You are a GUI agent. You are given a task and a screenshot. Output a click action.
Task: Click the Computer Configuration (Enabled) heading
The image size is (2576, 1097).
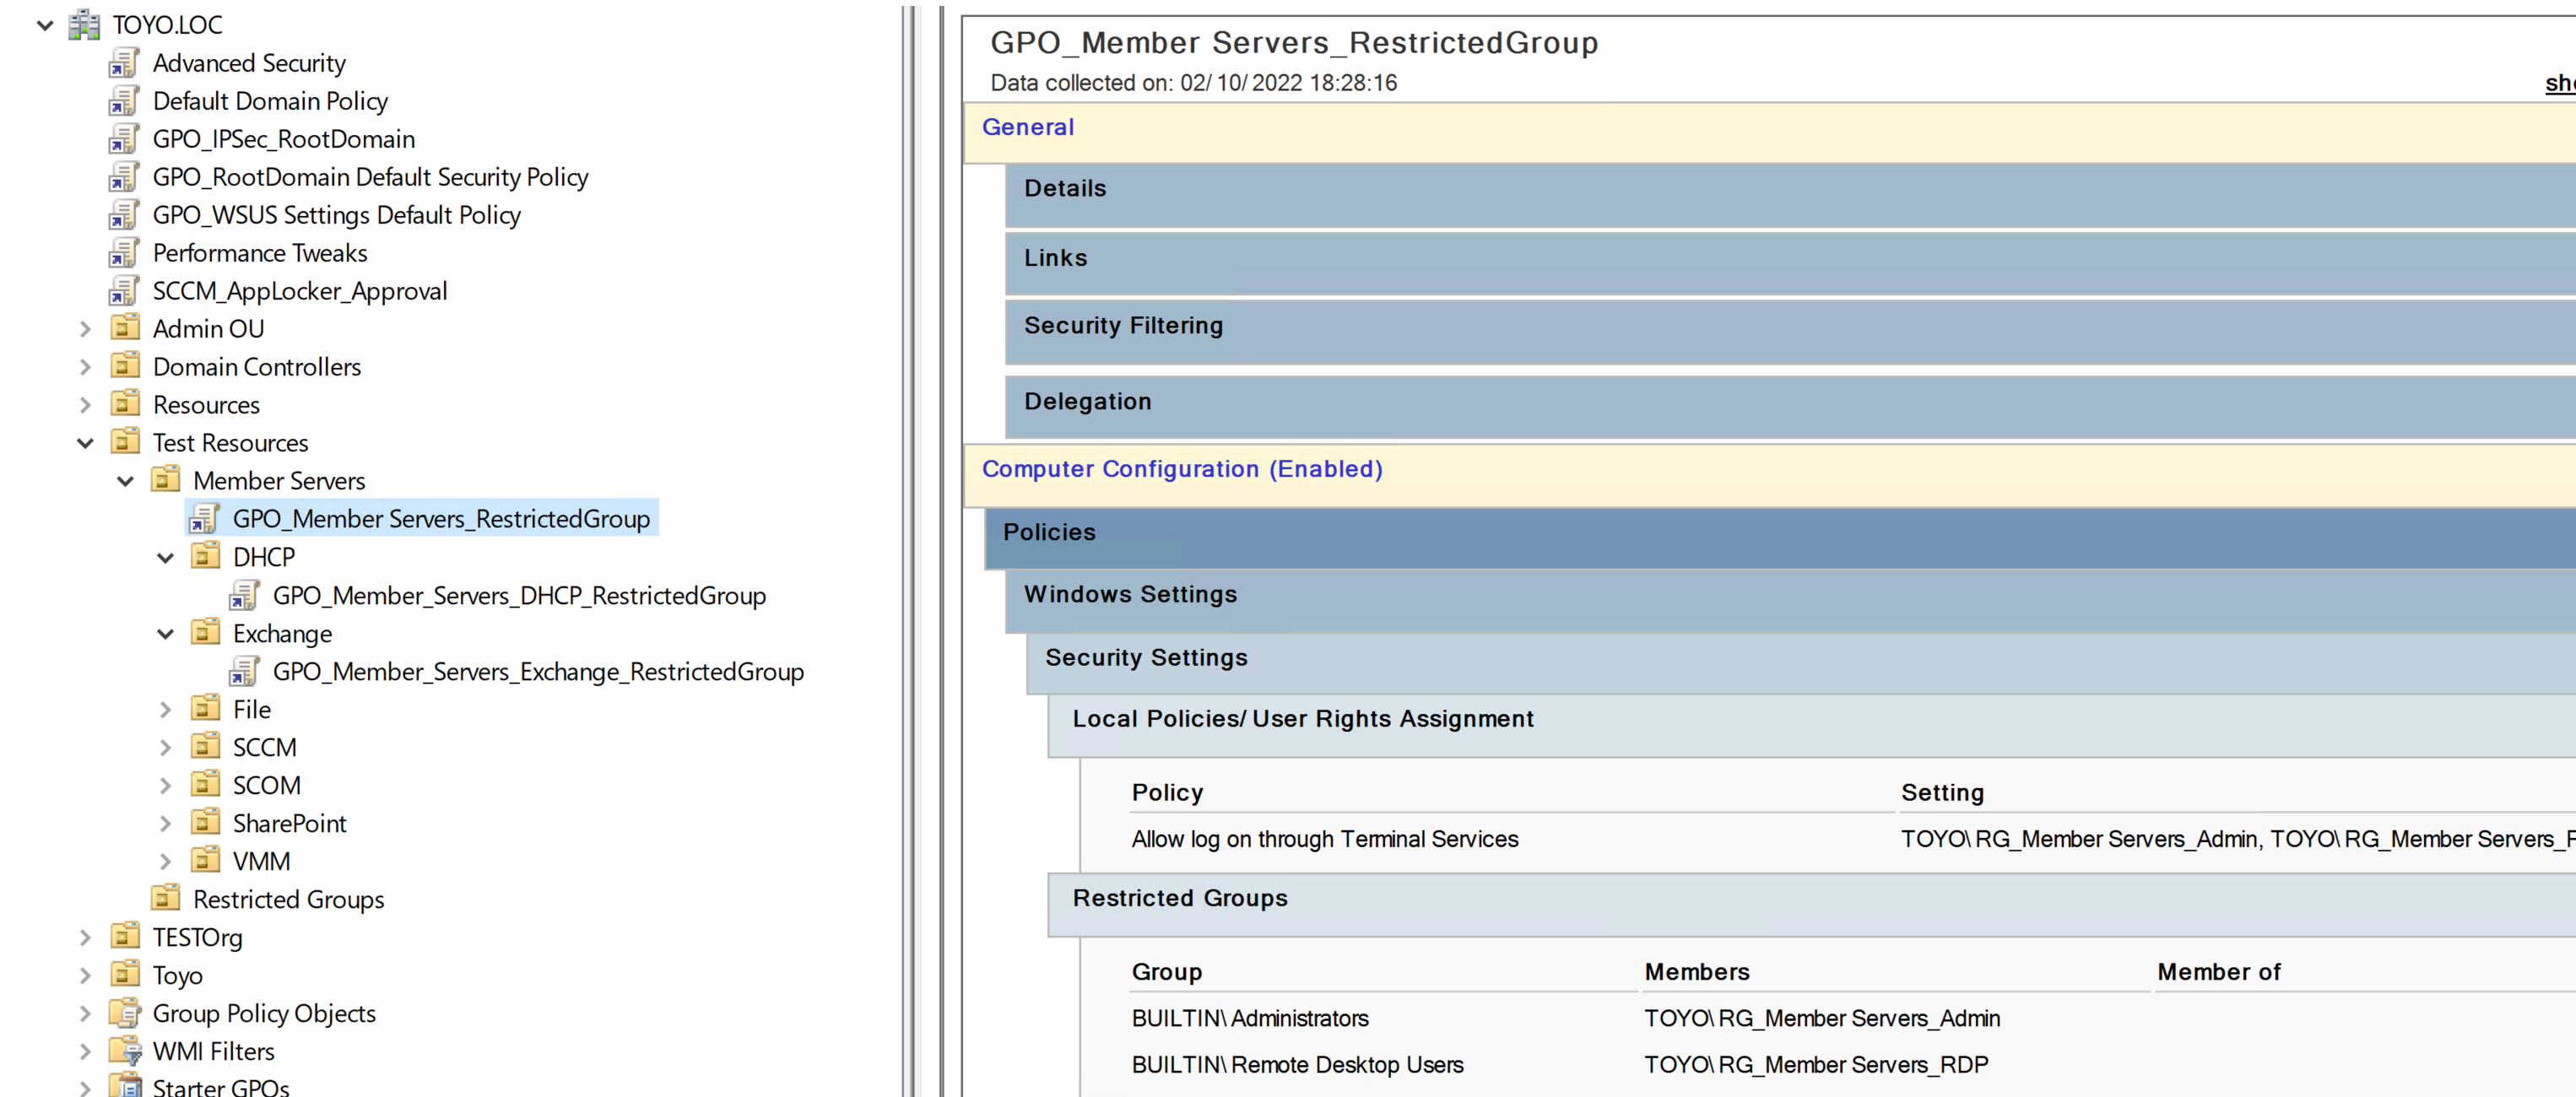1183,468
